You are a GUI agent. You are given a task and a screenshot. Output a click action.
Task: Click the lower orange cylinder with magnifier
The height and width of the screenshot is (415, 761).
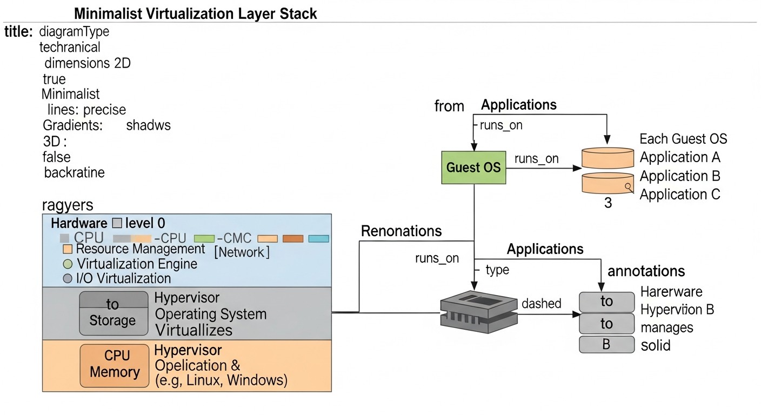coord(608,183)
